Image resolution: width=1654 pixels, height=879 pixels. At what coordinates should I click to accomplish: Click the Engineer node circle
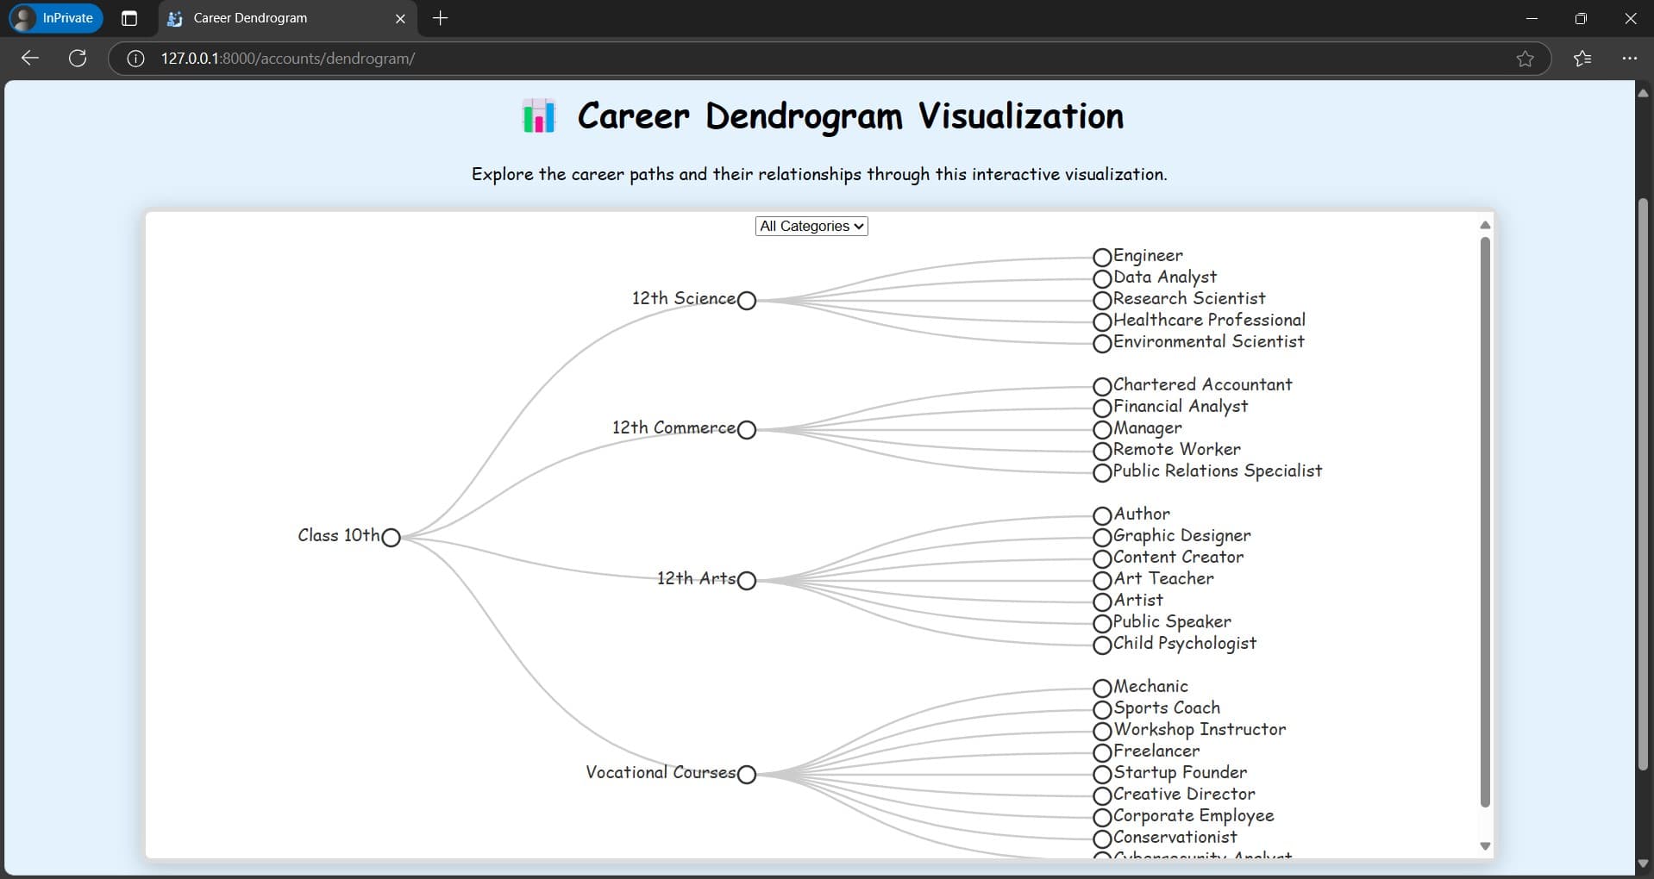[1102, 258]
